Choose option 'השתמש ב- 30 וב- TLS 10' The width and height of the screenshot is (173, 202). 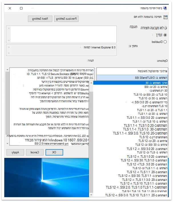[x=130, y=98]
